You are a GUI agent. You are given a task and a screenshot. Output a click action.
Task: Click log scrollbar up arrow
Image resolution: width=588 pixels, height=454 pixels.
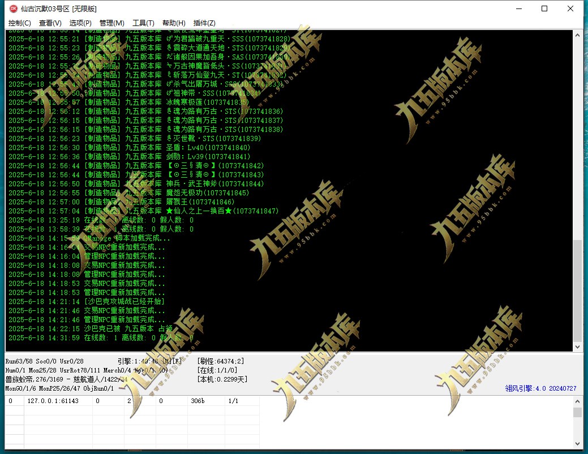click(577, 35)
